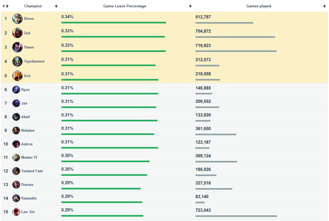Click Kassadin's champion portrait icon
The image size is (329, 221).
coord(16,198)
